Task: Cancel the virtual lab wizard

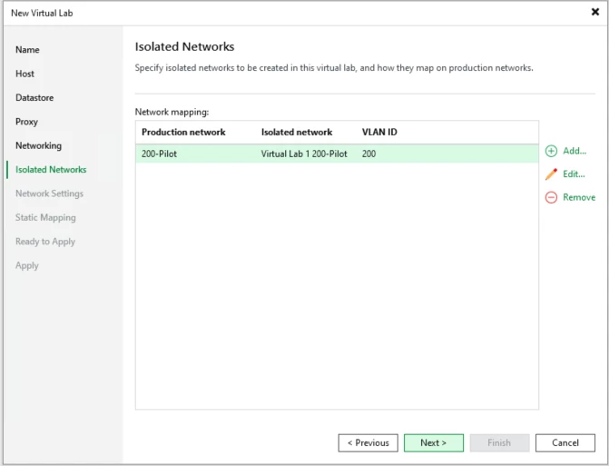Action: pos(565,443)
